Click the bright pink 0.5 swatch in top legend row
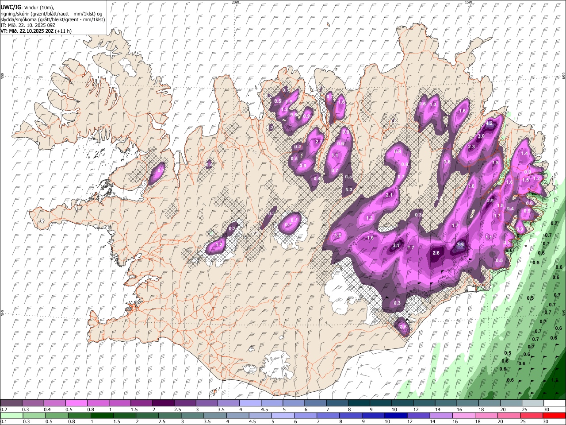This screenshot has height=425, width=566. [x=76, y=403]
